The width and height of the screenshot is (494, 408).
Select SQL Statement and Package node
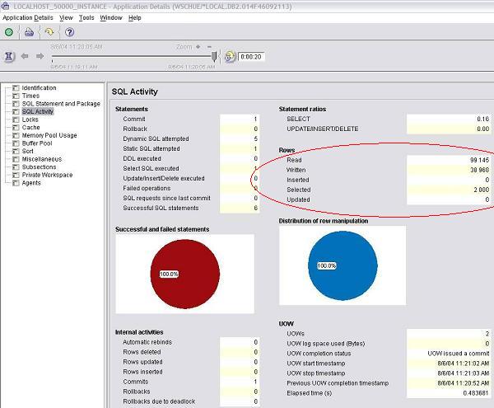click(60, 104)
